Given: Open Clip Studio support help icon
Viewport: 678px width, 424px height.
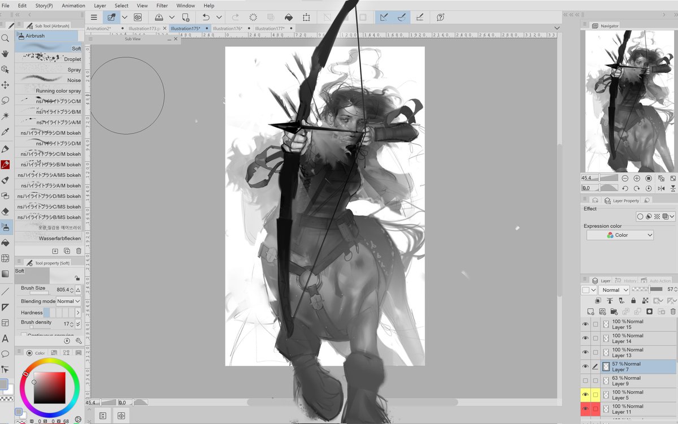Looking at the screenshot, I should tap(440, 18).
